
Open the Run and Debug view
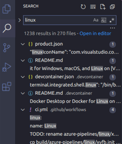pos(7,67)
